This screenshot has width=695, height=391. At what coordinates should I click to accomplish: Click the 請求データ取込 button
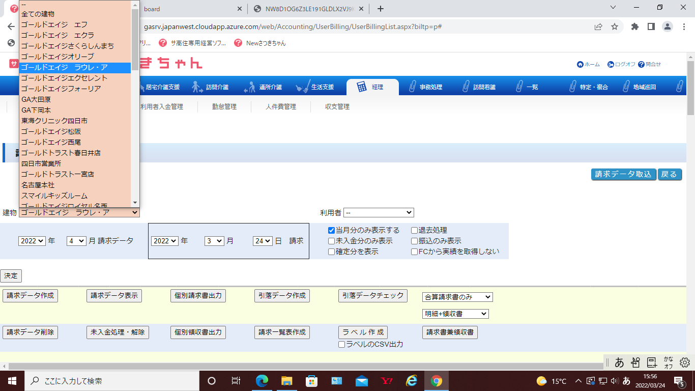coord(623,174)
